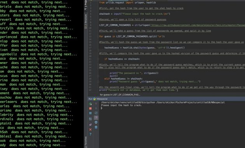
Task: Click terminal row ptain1 does not match
Action: [x=36, y=123]
